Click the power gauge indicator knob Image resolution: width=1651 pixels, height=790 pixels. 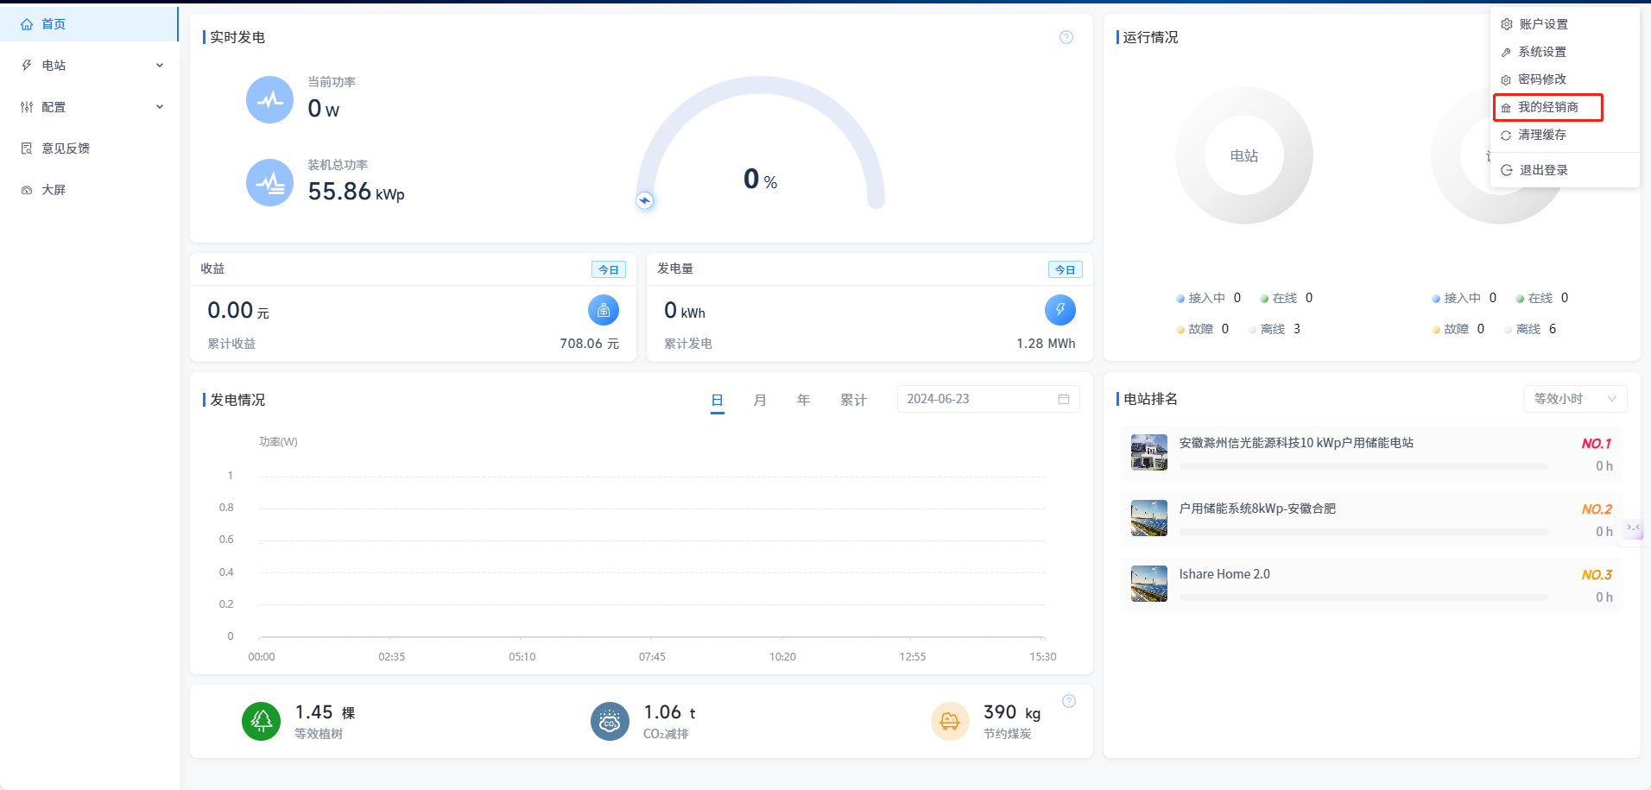coord(645,200)
